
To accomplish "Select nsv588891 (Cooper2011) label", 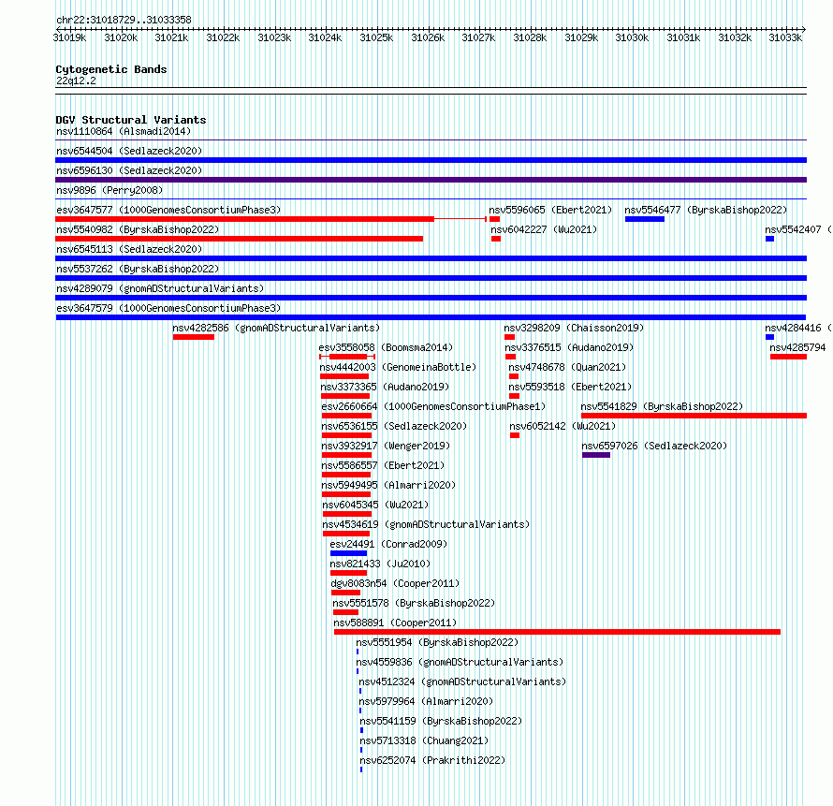I will point(395,623).
